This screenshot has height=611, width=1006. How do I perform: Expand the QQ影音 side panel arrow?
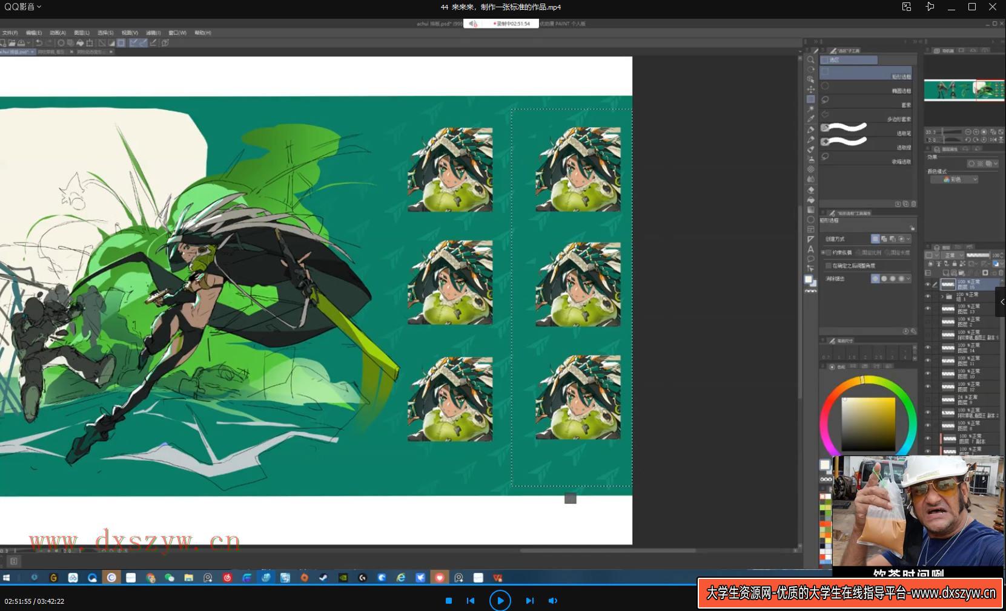(x=1001, y=302)
